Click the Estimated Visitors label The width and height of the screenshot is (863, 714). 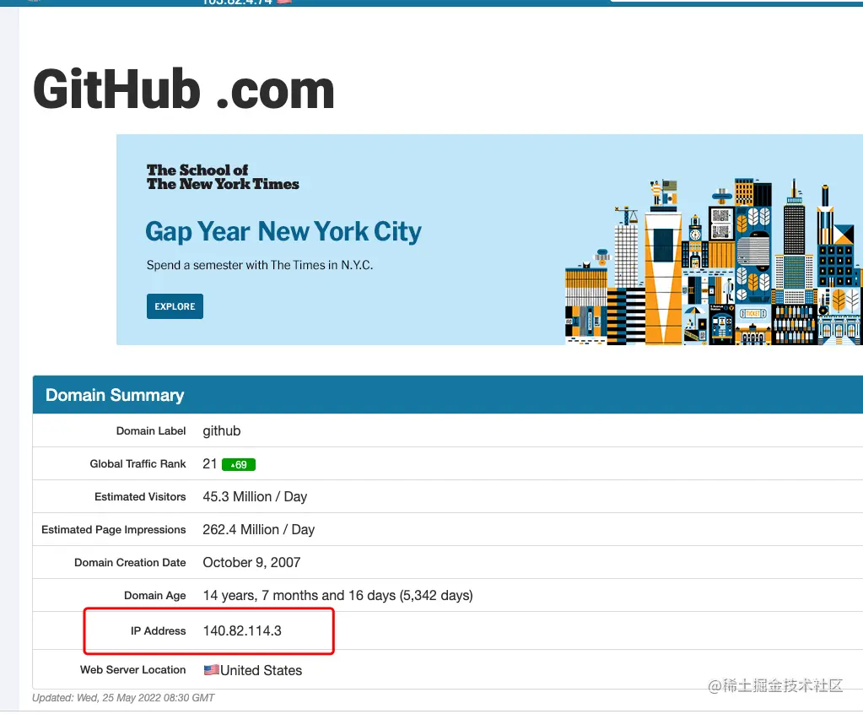140,496
